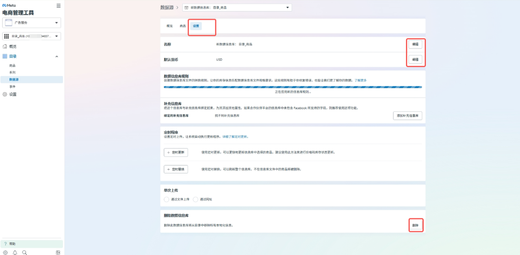Screen dimensions: 520x255
Task: Open 设置 gear in the left sidebar
Action: pyautogui.click(x=5, y=94)
